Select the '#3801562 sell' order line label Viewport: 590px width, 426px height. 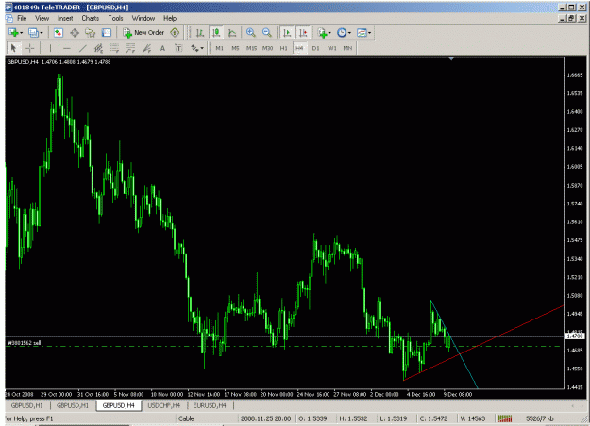(x=25, y=343)
